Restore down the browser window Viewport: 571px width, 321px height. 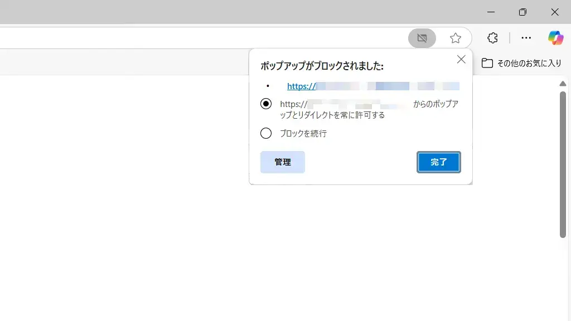point(522,12)
